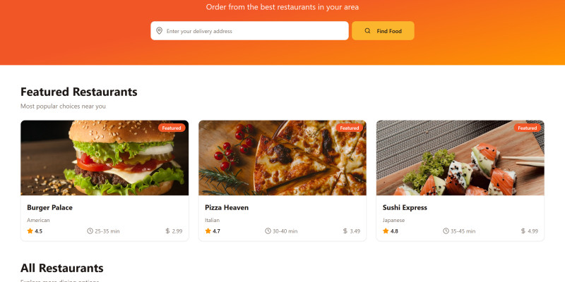
Task: Select the Pizza Heaven restaurant title
Action: [x=227, y=208]
